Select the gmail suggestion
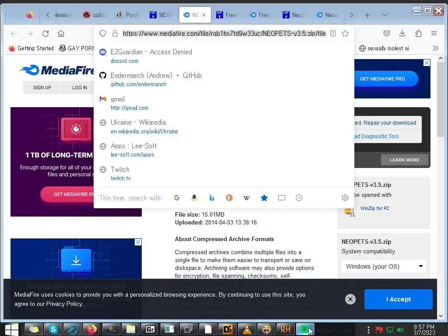 tap(224, 103)
